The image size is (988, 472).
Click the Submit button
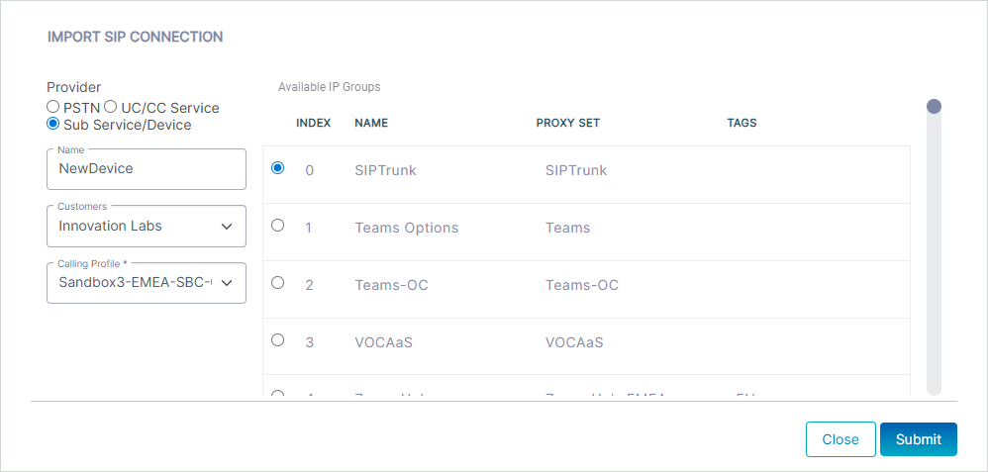click(x=919, y=439)
